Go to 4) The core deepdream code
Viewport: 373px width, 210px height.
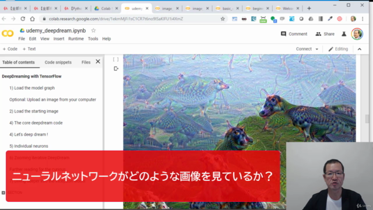(x=36, y=123)
